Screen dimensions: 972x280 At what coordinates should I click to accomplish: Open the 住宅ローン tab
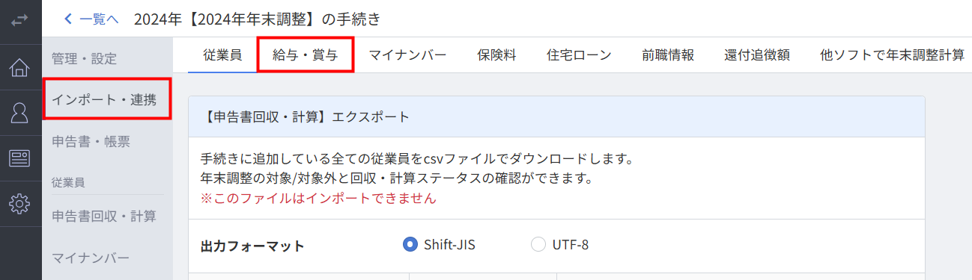579,55
